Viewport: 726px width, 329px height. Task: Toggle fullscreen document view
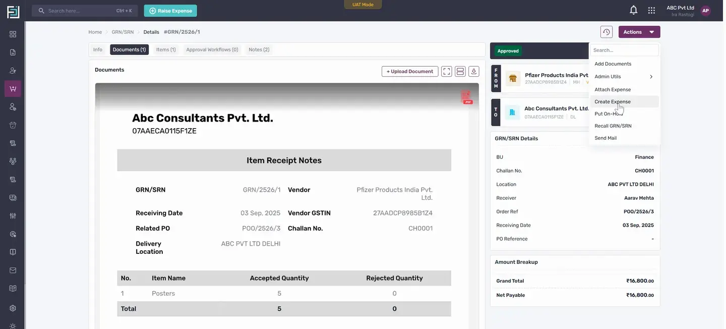pyautogui.click(x=447, y=71)
